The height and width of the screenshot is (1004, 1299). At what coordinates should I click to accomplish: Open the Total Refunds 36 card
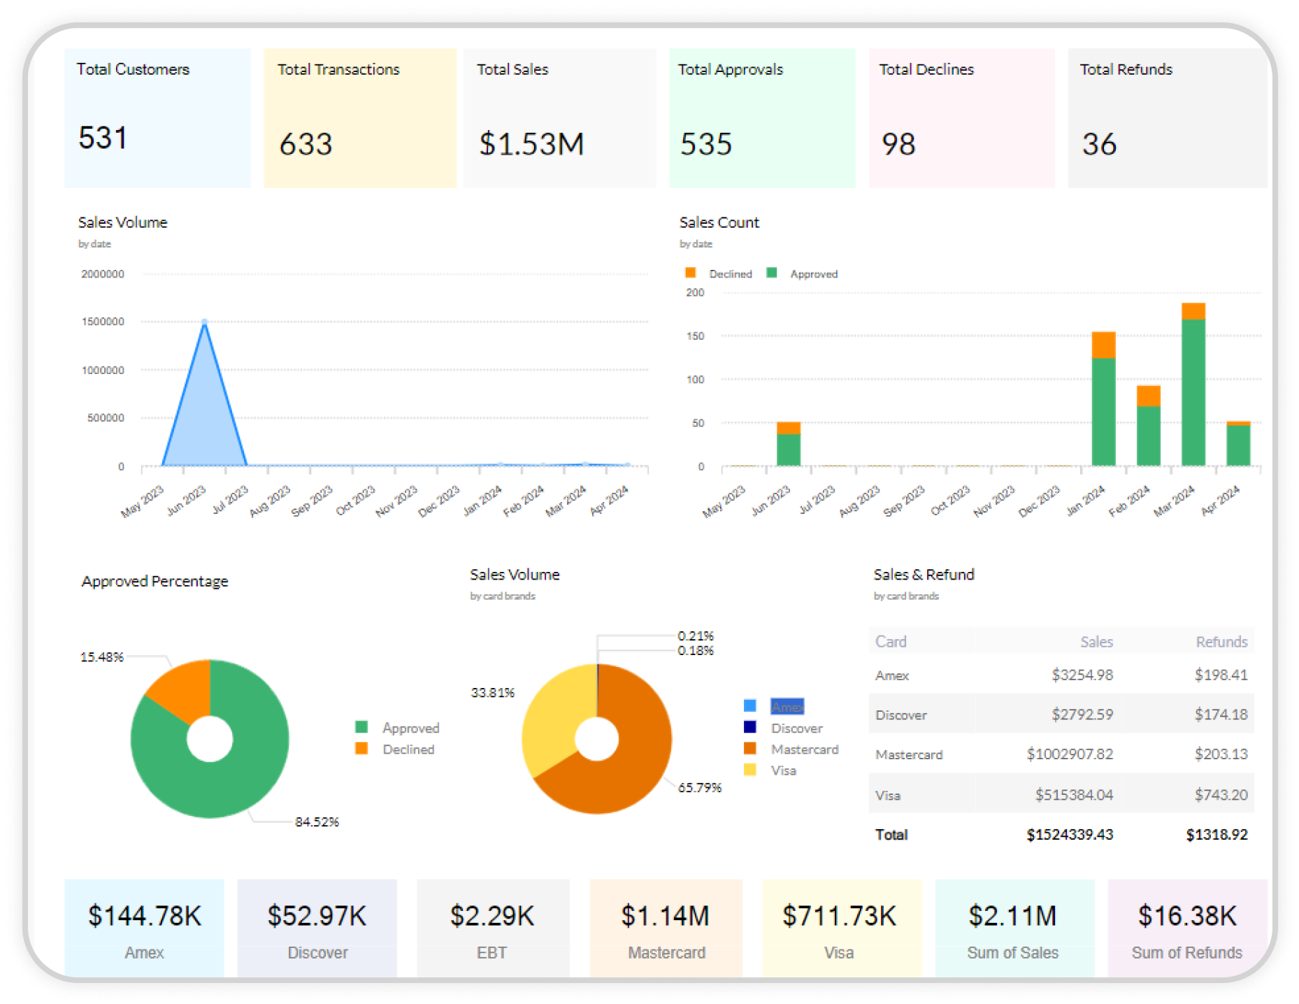[x=1168, y=117]
